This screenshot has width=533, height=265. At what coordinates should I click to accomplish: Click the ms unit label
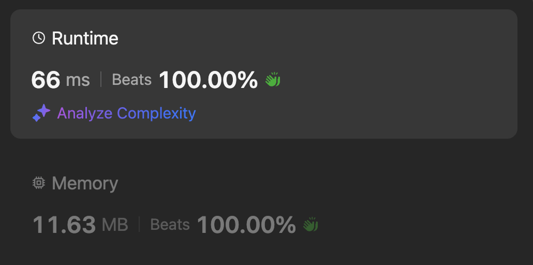[x=78, y=81]
